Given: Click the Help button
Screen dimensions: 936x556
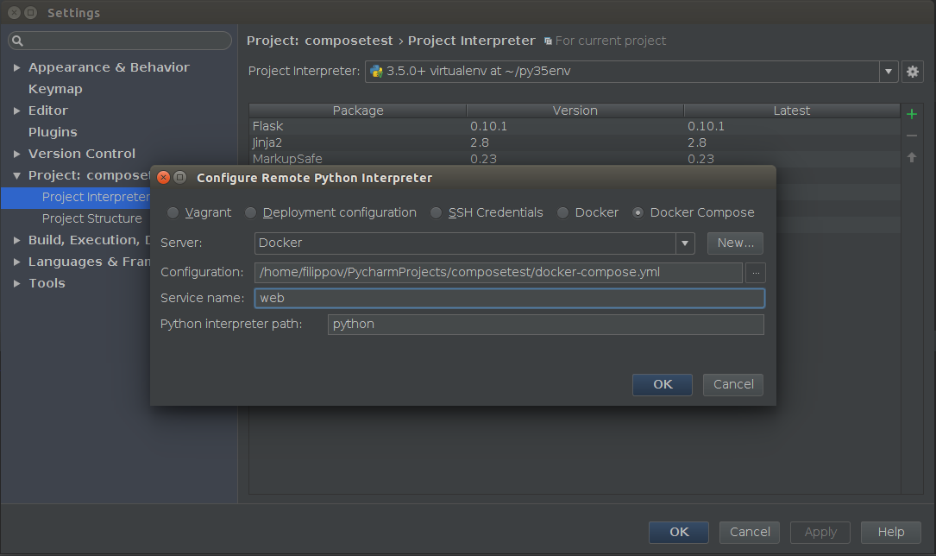Looking at the screenshot, I should pyautogui.click(x=890, y=532).
